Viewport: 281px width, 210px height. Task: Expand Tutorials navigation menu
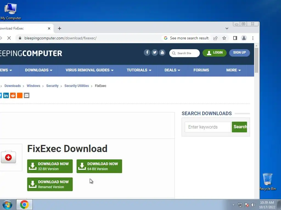coord(139,70)
